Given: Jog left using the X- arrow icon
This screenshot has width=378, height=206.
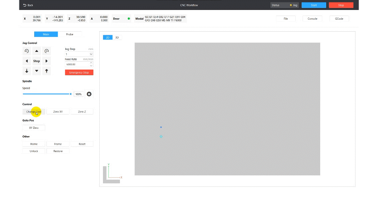Looking at the screenshot, I should click(27, 61).
